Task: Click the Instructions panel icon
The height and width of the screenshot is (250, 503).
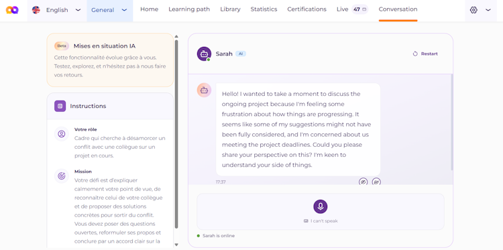Action: point(60,106)
